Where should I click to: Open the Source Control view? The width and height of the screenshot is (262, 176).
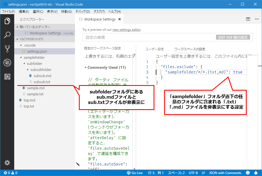7,49
